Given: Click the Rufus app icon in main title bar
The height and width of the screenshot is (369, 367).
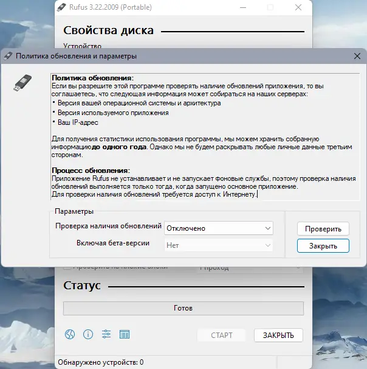Looking at the screenshot, I should pos(61,7).
